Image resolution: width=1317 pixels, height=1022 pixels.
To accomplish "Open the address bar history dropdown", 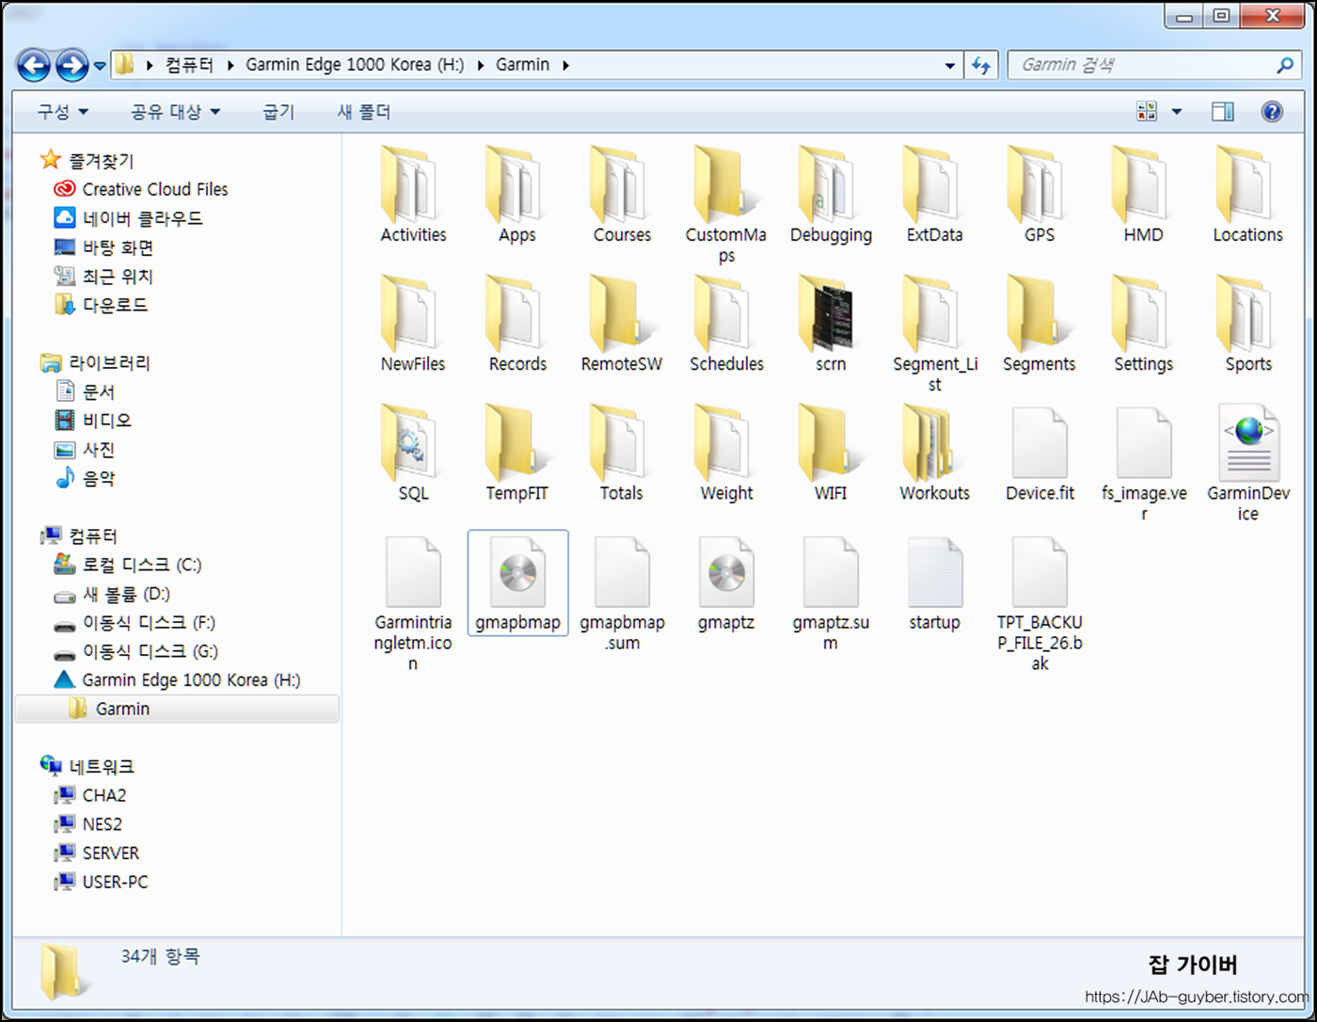I will tap(950, 64).
